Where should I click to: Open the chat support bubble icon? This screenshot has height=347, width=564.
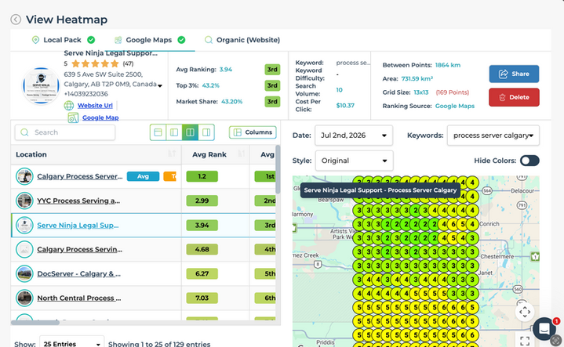click(x=544, y=328)
